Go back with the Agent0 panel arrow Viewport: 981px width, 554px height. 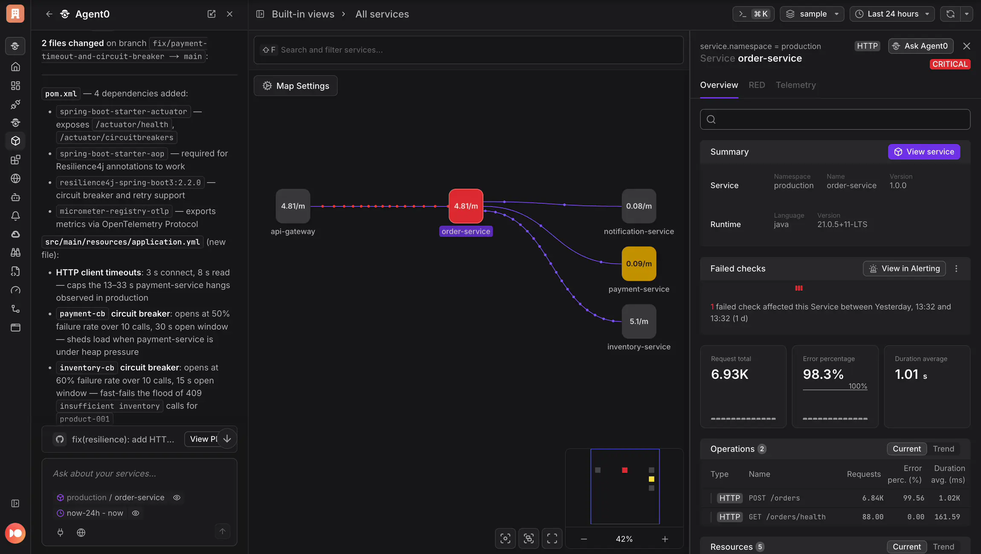[49, 14]
